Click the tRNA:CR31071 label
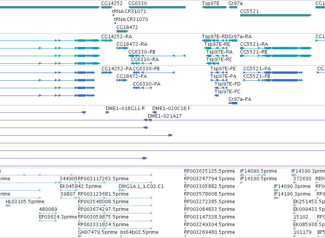 click(129, 11)
